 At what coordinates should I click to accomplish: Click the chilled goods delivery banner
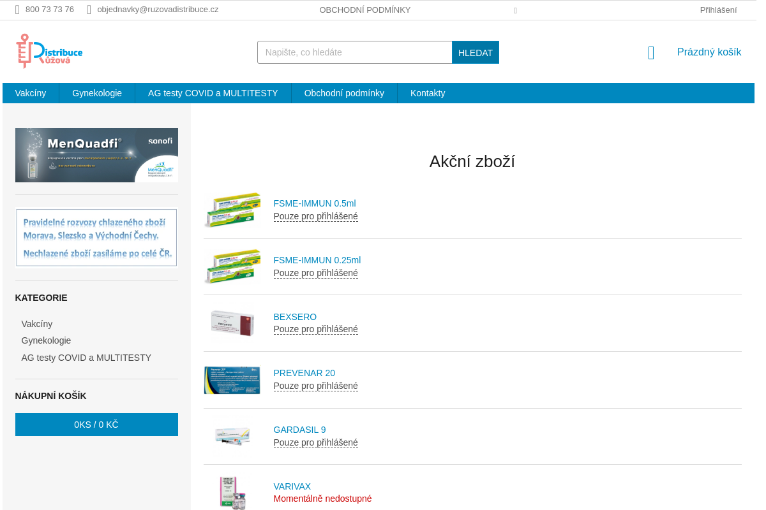(x=96, y=238)
